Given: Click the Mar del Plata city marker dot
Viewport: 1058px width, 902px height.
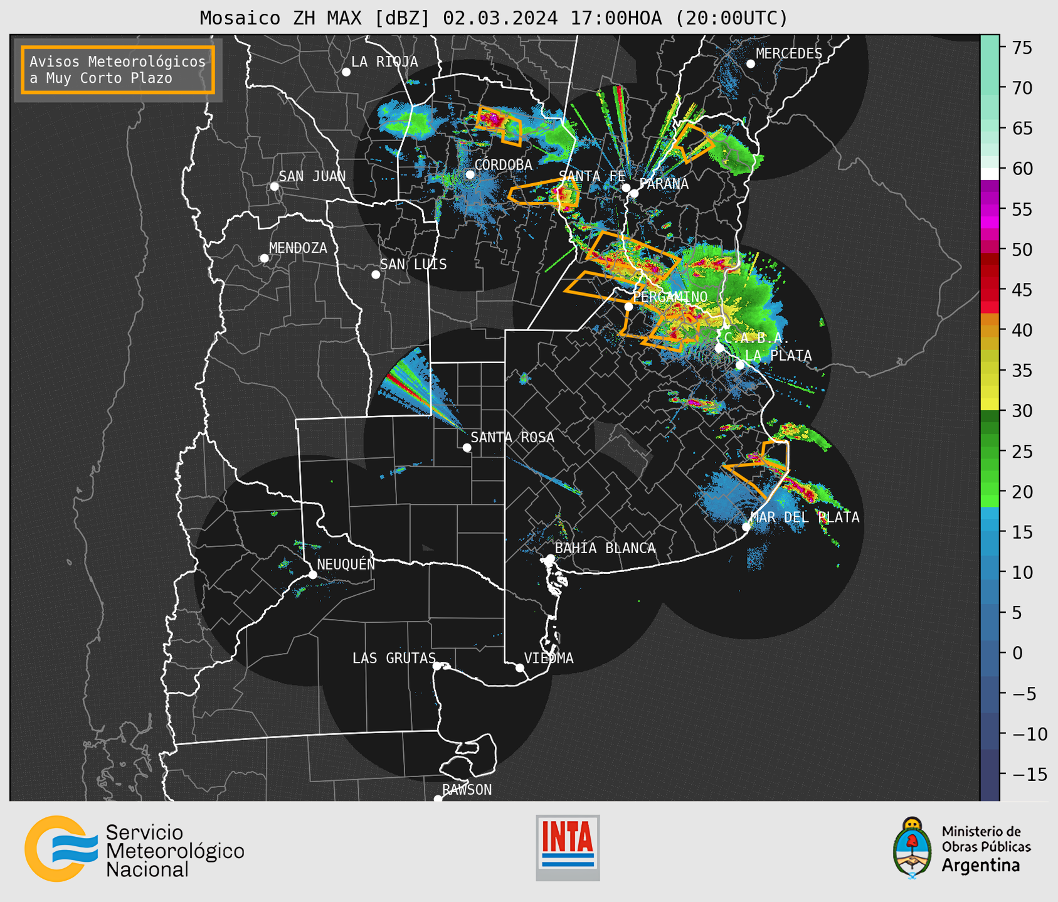Looking at the screenshot, I should pos(746,527).
